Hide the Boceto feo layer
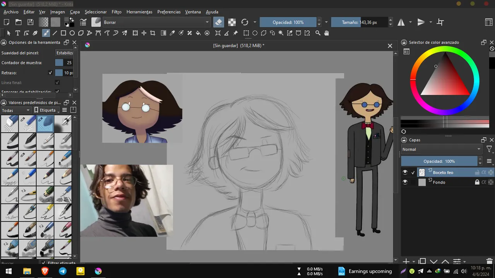This screenshot has width=495, height=278. coord(405,172)
